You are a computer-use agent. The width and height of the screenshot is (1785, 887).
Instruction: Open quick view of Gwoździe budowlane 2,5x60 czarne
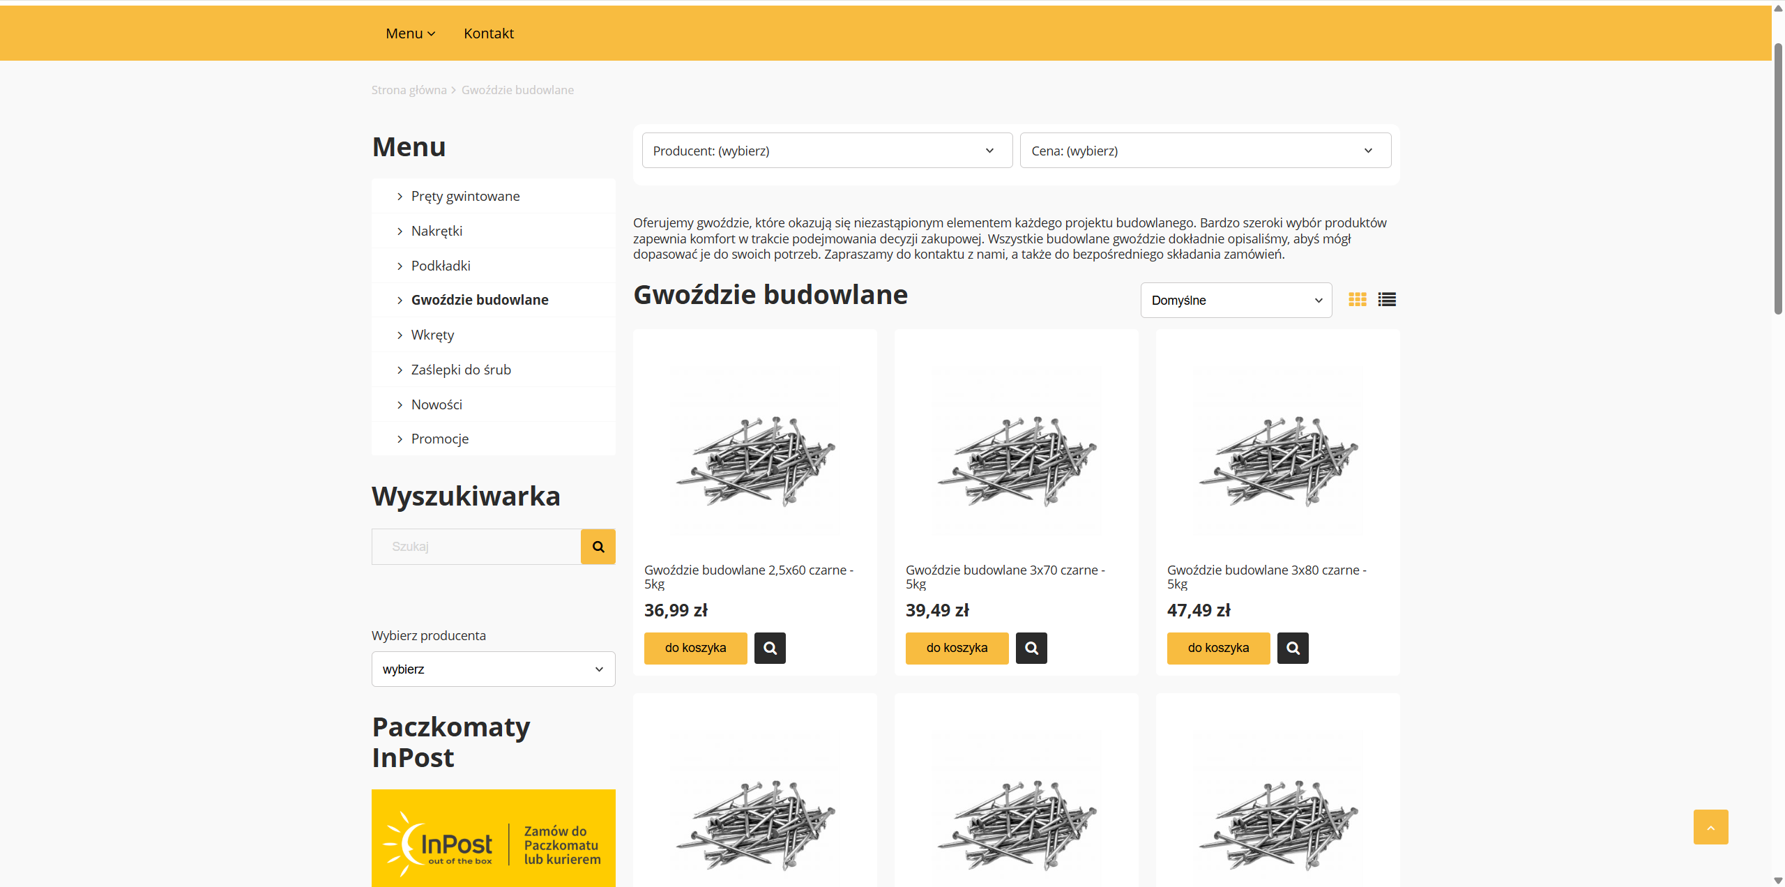[x=770, y=648]
